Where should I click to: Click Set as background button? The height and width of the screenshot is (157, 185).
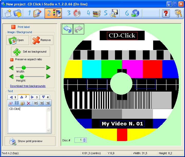(x=31, y=52)
